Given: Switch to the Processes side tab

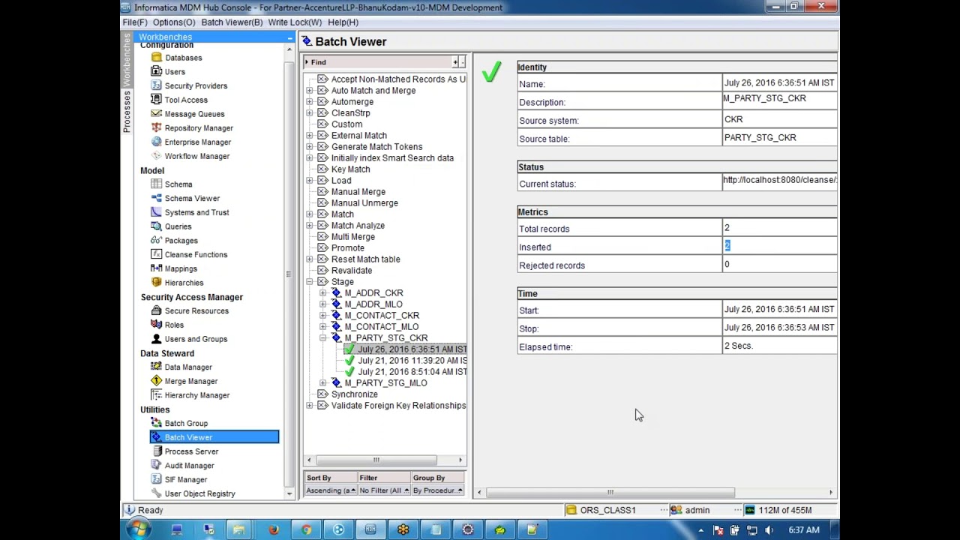Looking at the screenshot, I should [x=127, y=111].
